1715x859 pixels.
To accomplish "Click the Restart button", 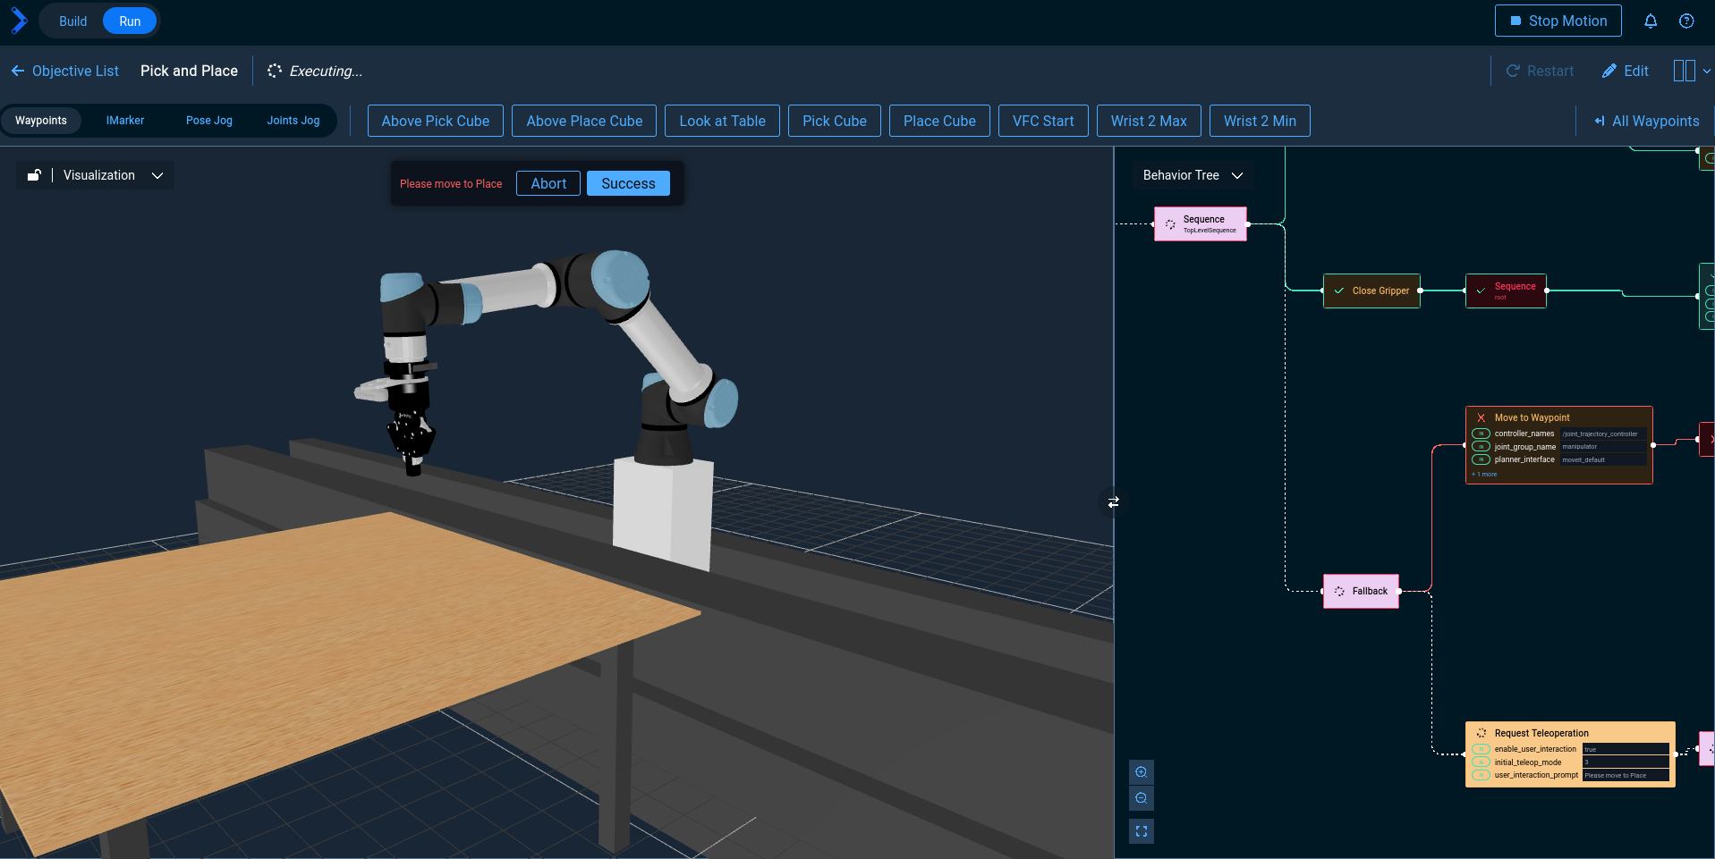I will [x=1540, y=71].
